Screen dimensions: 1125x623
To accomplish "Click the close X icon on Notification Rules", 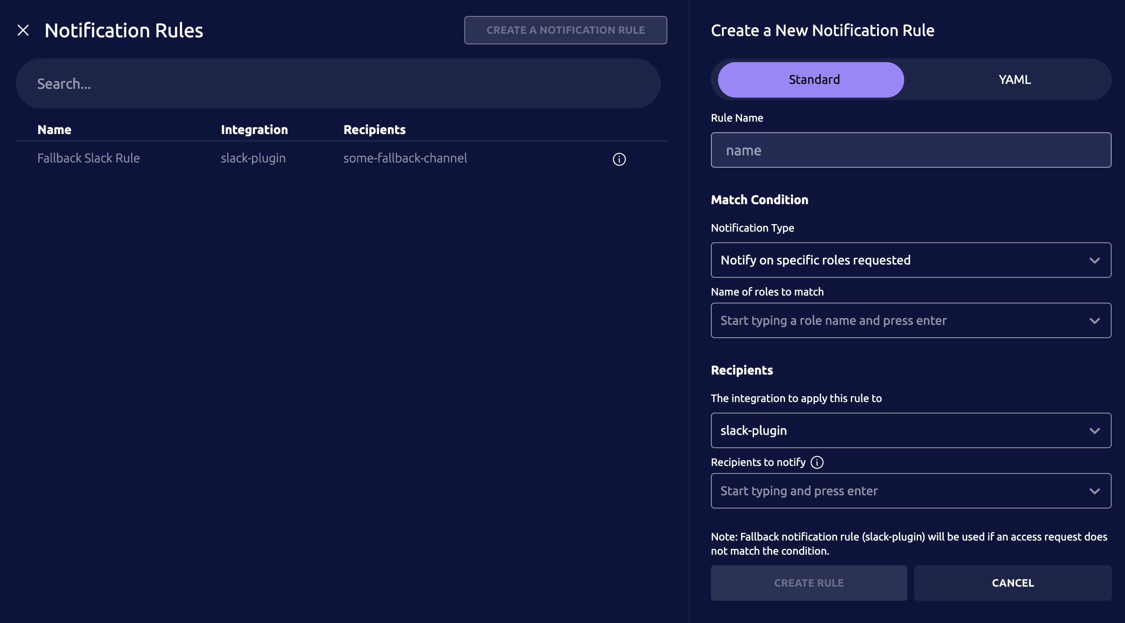I will point(23,29).
